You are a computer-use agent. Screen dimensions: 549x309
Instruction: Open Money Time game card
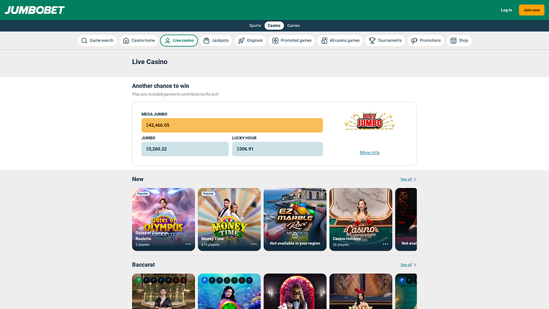(229, 220)
